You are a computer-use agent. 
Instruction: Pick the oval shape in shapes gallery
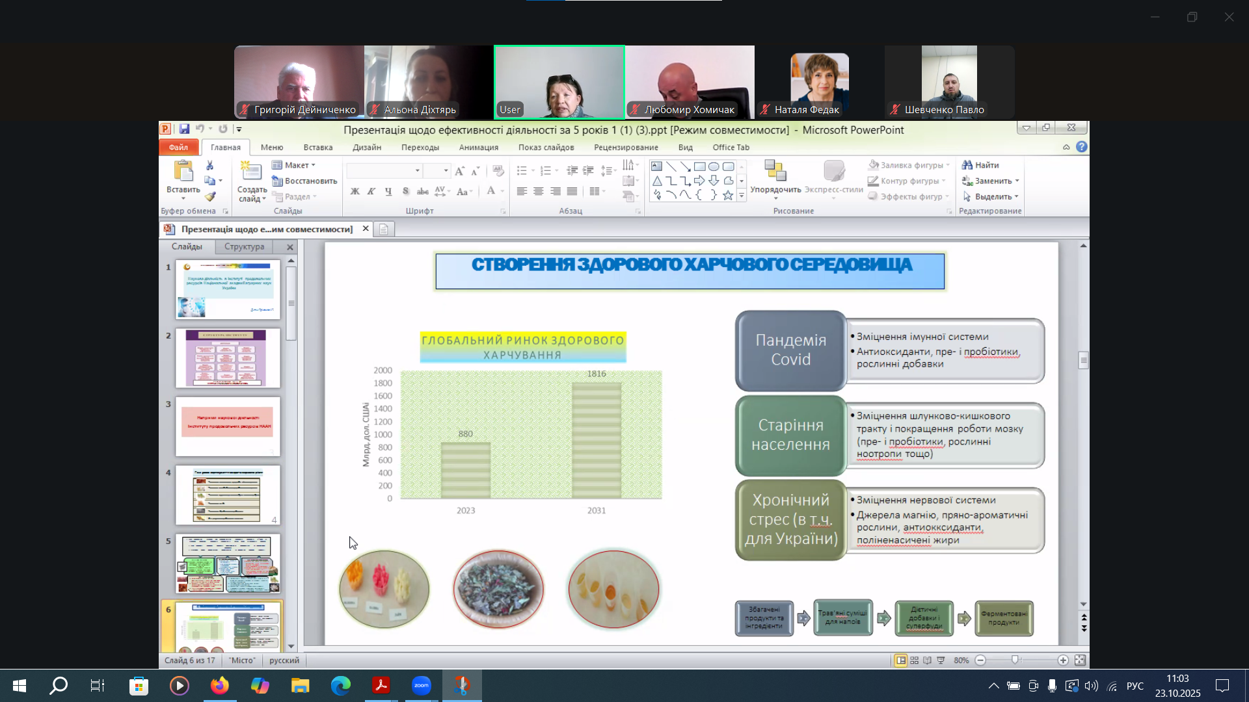714,166
